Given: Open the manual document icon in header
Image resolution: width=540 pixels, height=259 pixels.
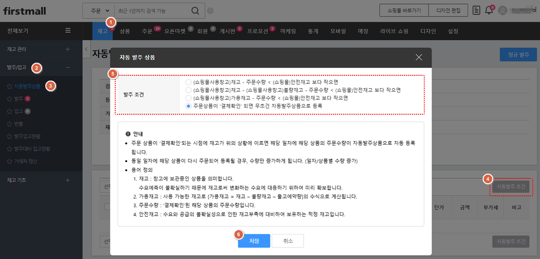Looking at the screenshot, I should click(476, 10).
